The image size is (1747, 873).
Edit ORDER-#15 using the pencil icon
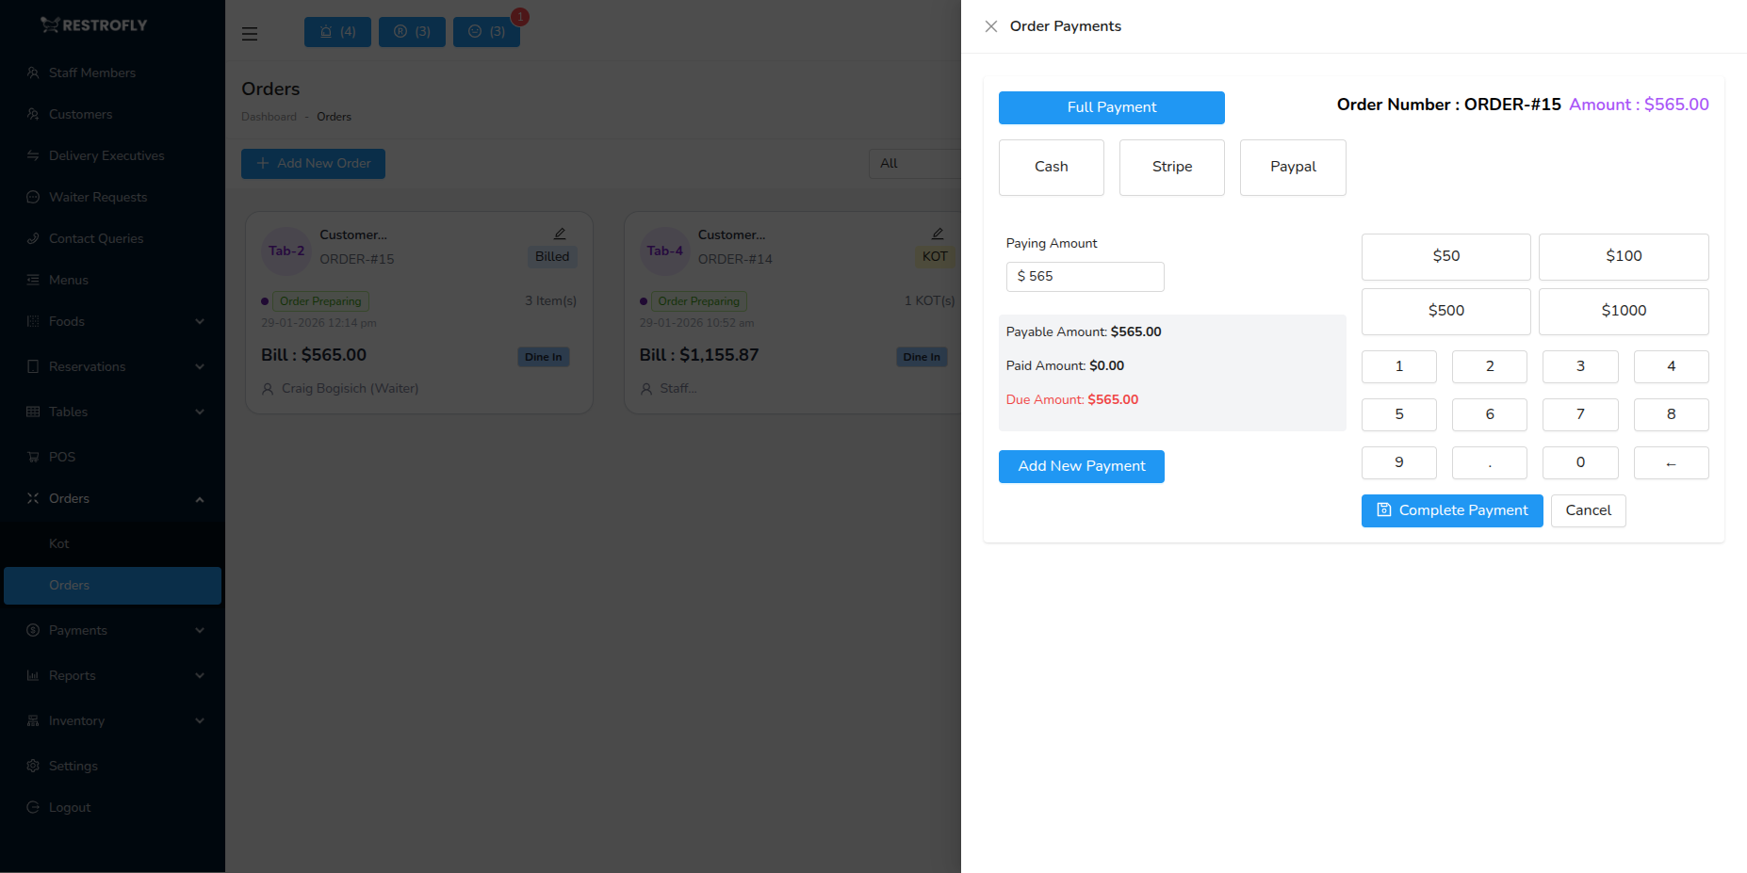pos(560,233)
